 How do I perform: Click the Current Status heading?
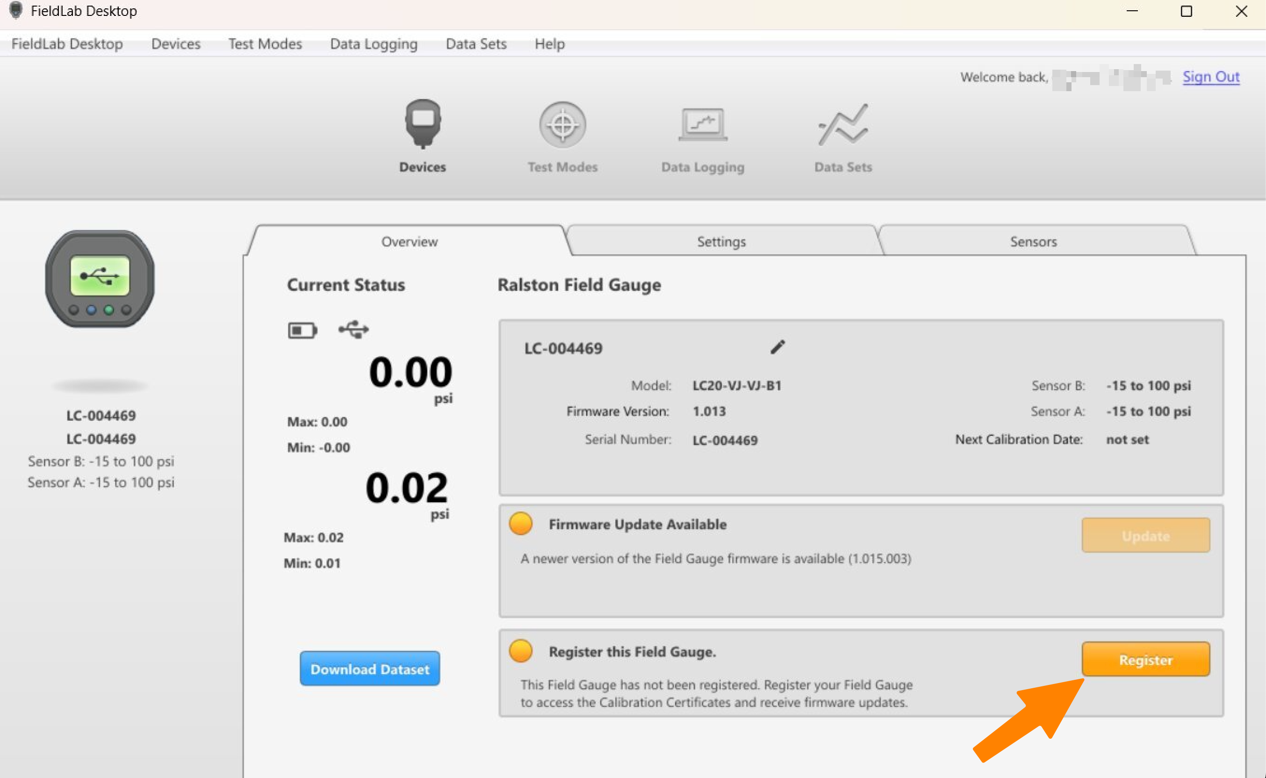point(345,285)
